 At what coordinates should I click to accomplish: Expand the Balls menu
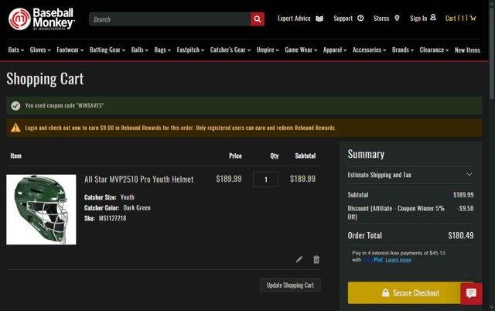(139, 50)
